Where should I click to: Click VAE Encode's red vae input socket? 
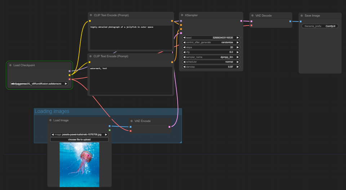coord(130,131)
